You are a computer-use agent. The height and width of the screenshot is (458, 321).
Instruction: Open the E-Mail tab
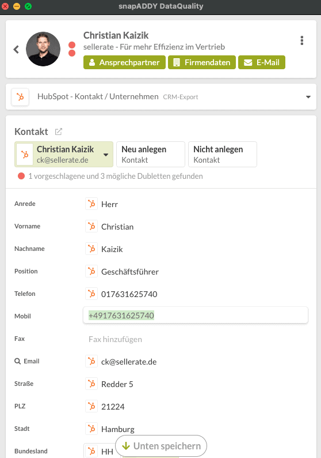click(x=262, y=62)
